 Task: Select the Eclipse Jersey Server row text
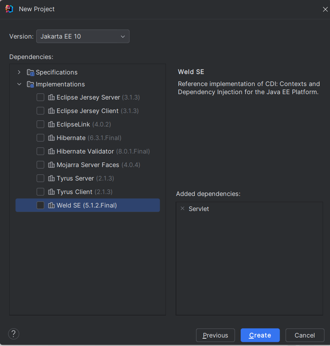click(x=98, y=97)
